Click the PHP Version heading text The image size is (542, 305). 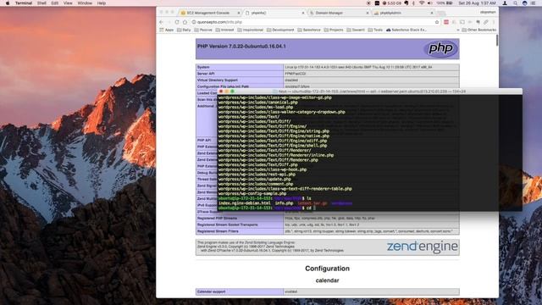[241, 47]
